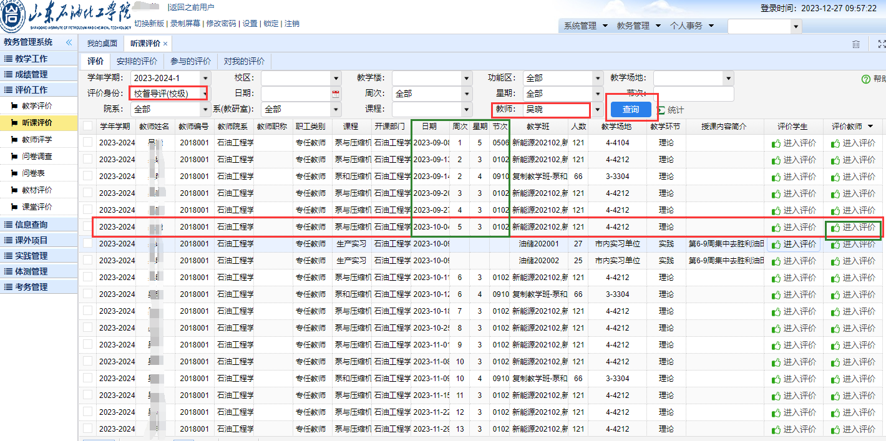Open the 学年学期 dropdown showing 2023-2024-1

pos(207,78)
